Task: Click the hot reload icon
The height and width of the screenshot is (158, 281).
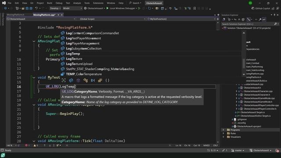Action: point(149,8)
